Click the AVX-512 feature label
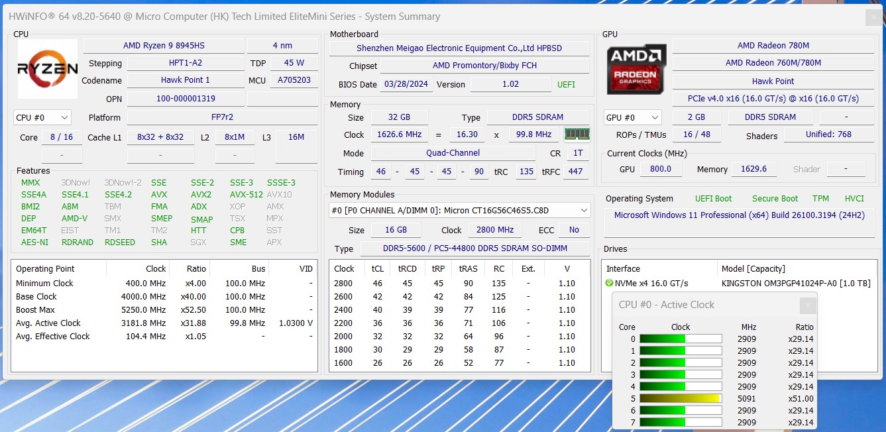886x432 pixels. 246,195
